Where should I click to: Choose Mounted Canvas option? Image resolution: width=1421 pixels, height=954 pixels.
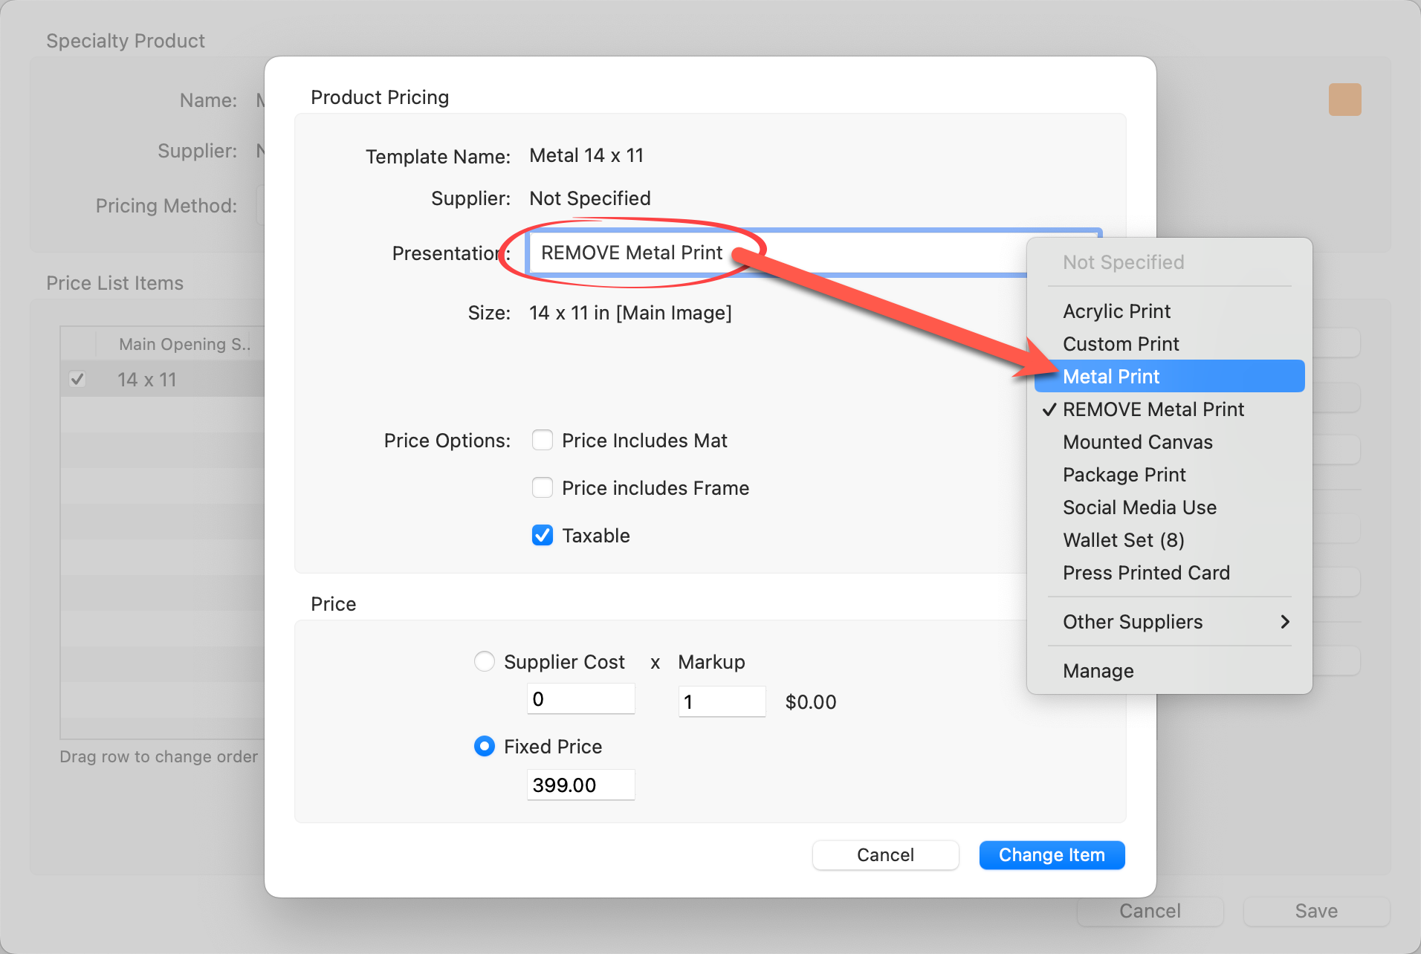point(1137,442)
